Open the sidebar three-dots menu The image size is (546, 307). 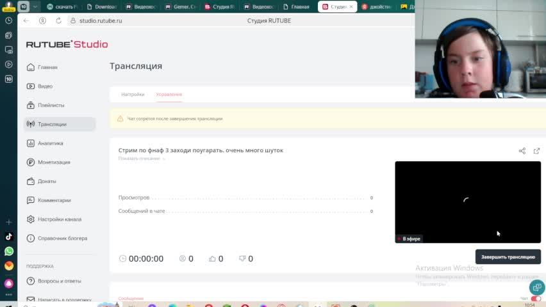[9, 294]
